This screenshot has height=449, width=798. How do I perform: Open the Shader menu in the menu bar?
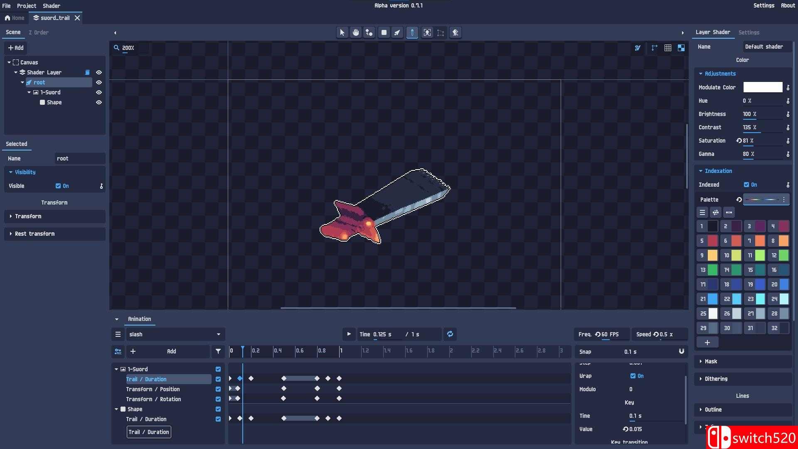[51, 5]
